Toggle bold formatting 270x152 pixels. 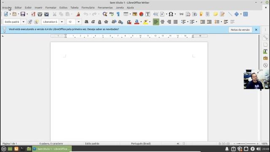pos(86,22)
